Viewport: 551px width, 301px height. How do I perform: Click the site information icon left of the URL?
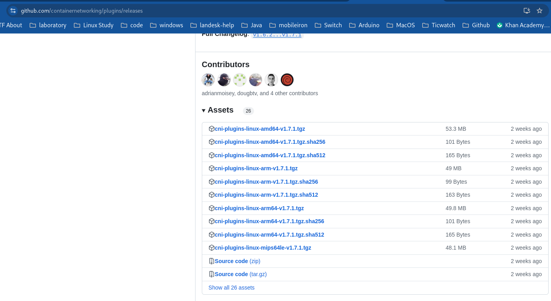pos(13,11)
